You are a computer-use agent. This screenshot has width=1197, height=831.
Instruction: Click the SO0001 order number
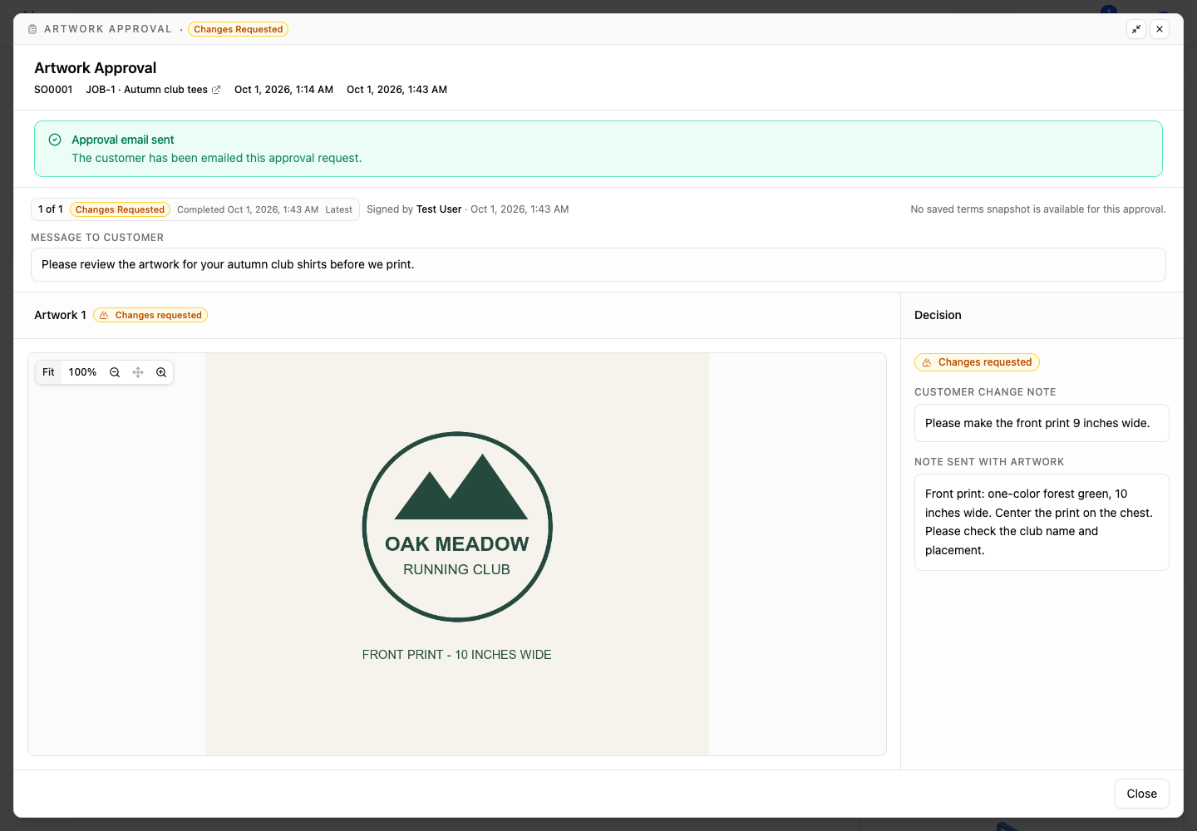(53, 90)
